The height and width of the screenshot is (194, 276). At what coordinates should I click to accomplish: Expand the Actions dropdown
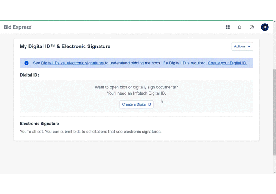(242, 46)
